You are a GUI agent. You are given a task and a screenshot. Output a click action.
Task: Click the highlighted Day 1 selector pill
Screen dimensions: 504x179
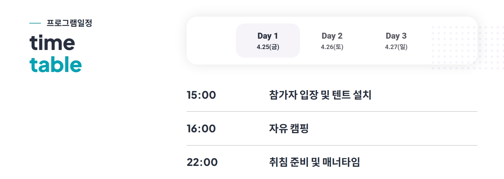coord(267,40)
